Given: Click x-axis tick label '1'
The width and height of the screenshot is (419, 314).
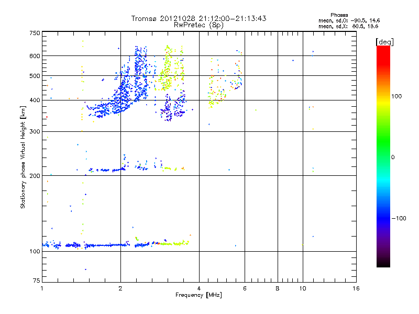Looking at the screenshot, I should 42,288.
